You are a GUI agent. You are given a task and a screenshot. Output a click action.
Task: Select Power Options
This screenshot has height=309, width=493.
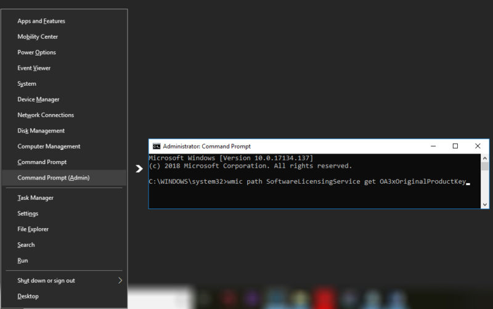36,52
